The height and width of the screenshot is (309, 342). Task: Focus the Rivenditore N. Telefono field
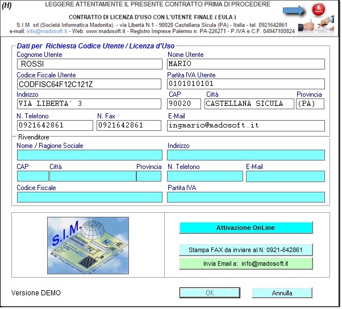pyautogui.click(x=205, y=176)
